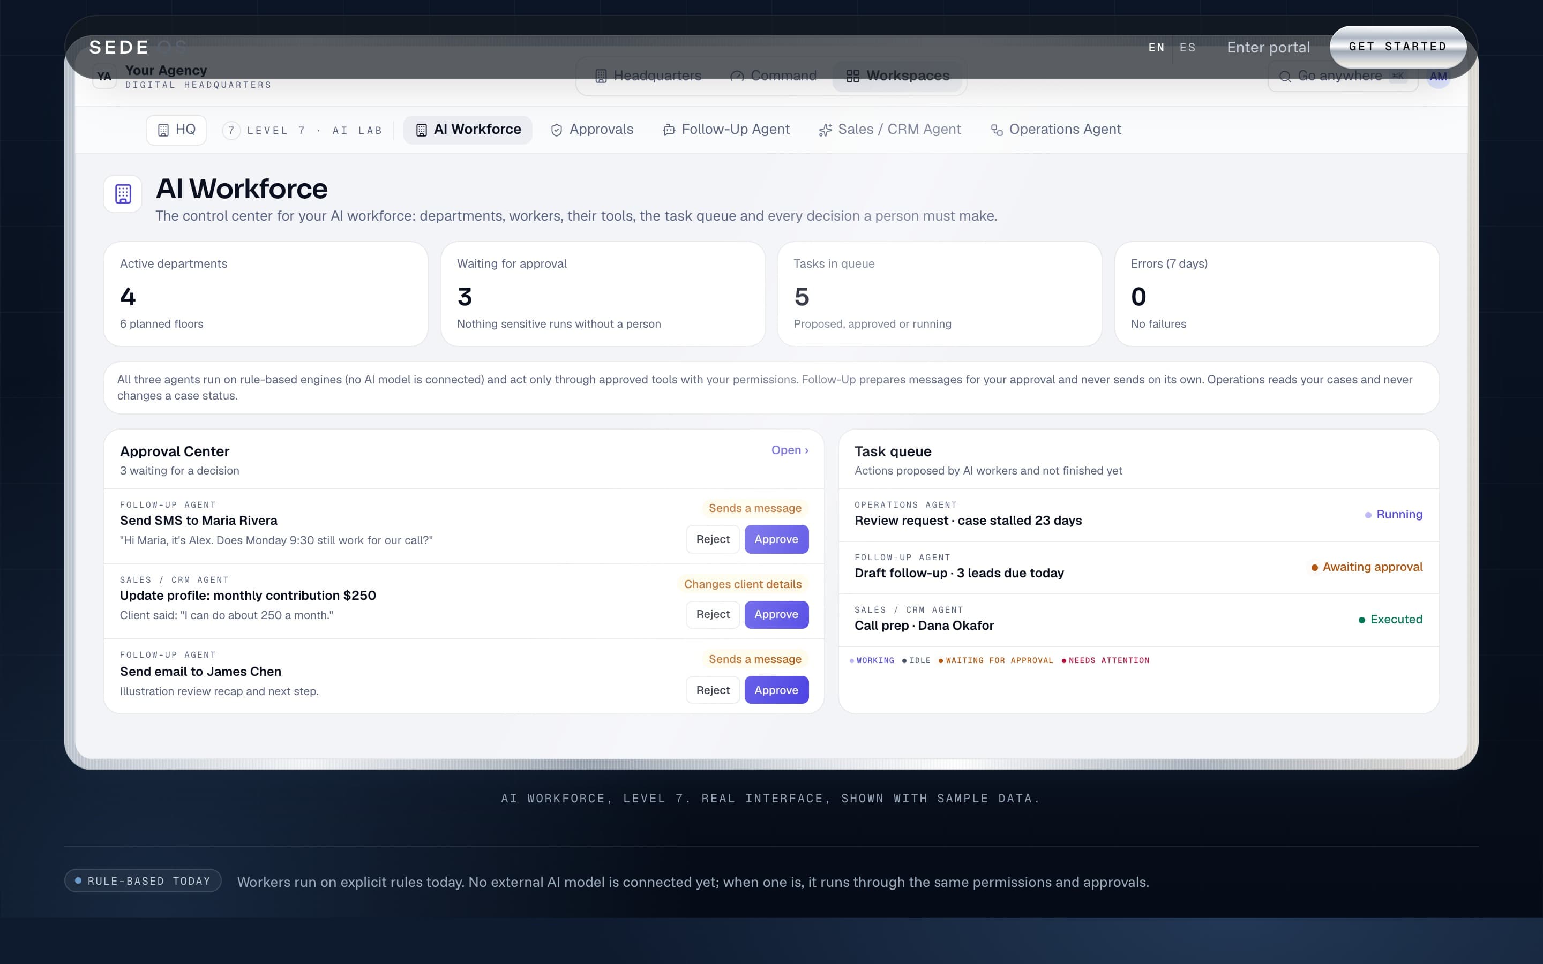
Task: Click the AM user avatar
Action: tap(1438, 77)
